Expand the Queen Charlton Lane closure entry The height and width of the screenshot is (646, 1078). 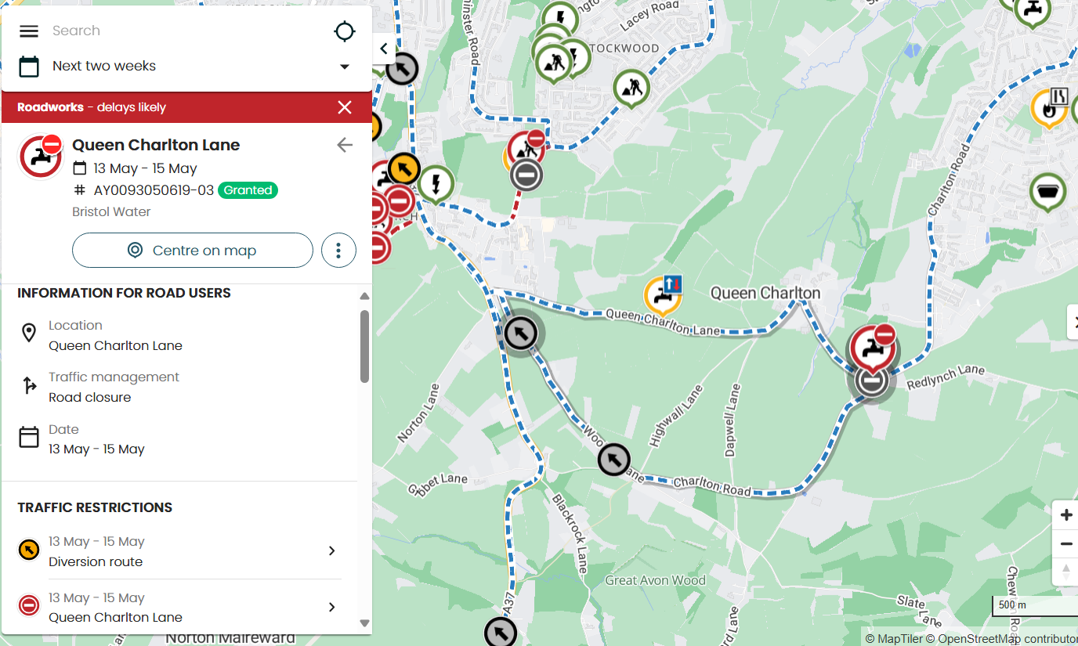pyautogui.click(x=331, y=608)
